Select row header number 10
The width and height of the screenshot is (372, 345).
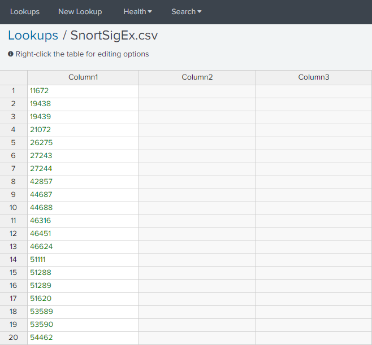(14, 208)
